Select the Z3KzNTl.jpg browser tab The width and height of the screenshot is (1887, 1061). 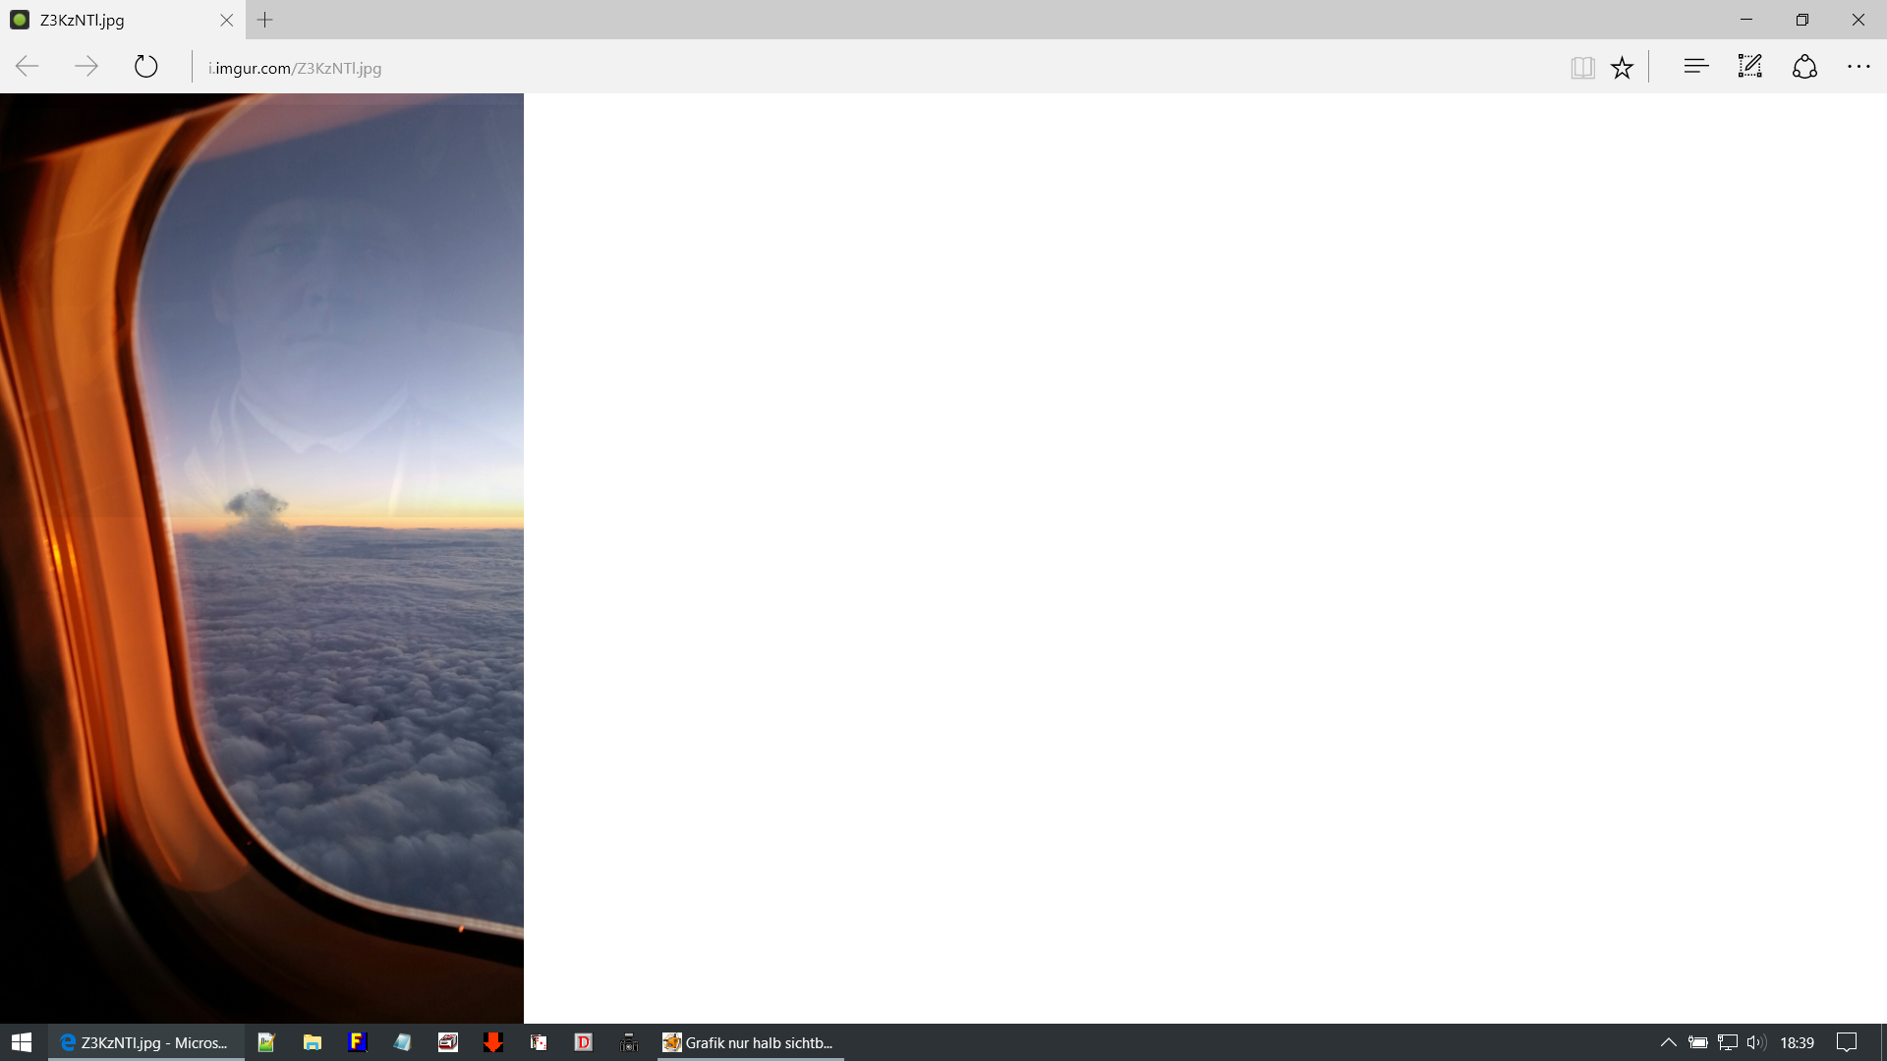click(108, 20)
